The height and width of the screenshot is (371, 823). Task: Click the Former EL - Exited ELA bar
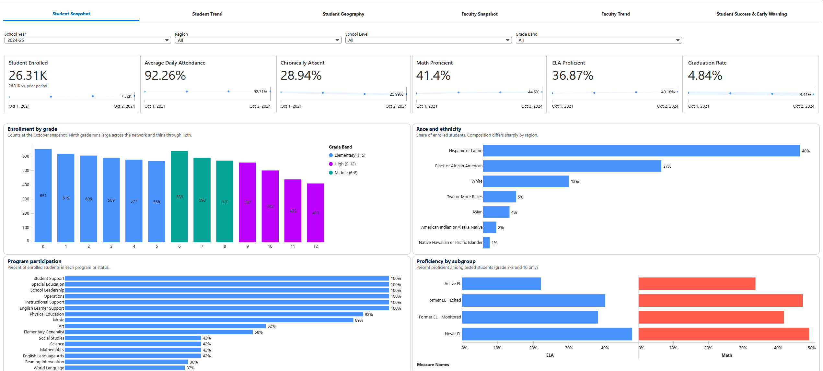coord(533,301)
